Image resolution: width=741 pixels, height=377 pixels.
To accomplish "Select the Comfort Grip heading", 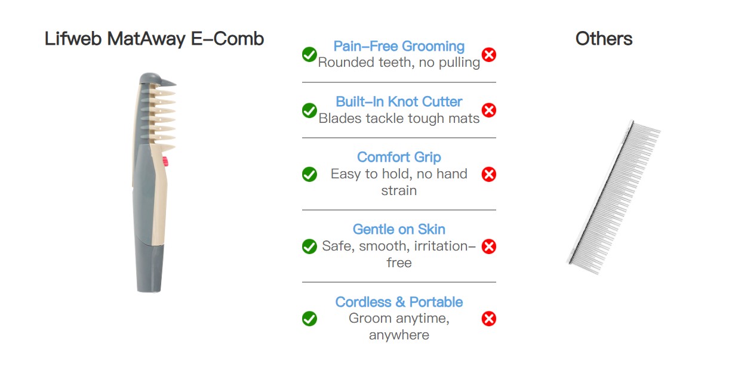I will tap(399, 157).
